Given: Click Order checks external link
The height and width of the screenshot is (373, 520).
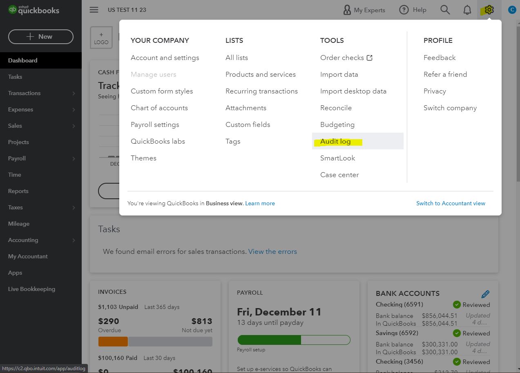Looking at the screenshot, I should point(346,58).
